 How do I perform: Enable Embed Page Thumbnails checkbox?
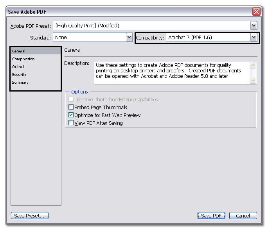pyautogui.click(x=71, y=107)
